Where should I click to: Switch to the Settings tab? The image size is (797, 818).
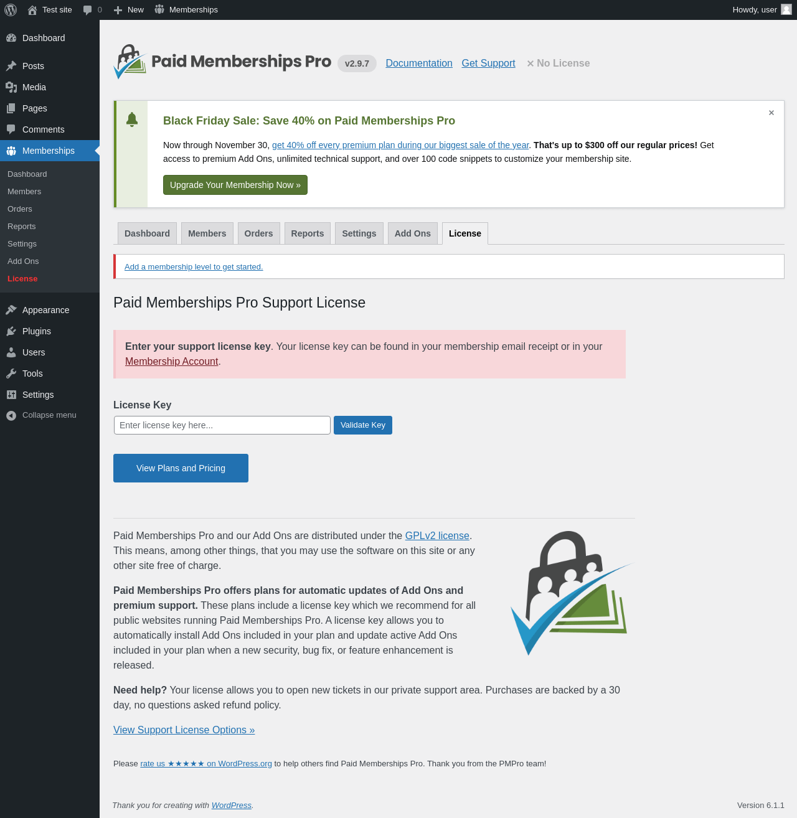point(359,233)
